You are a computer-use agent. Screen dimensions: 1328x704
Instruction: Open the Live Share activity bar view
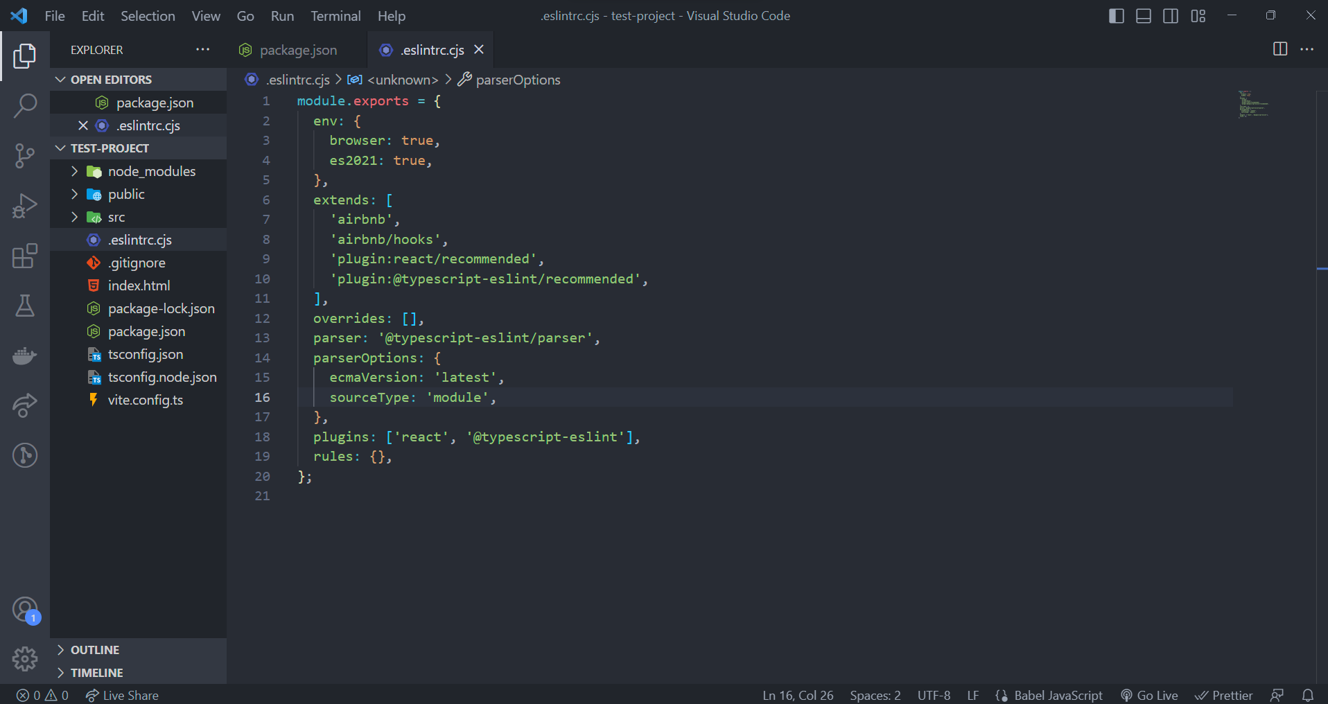pos(25,405)
